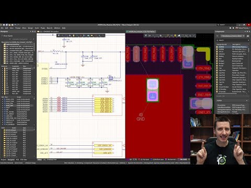This screenshot has width=251, height=188.
Task: Click the place part icon in schematic toolbar
Action: pyautogui.click(x=73, y=36)
